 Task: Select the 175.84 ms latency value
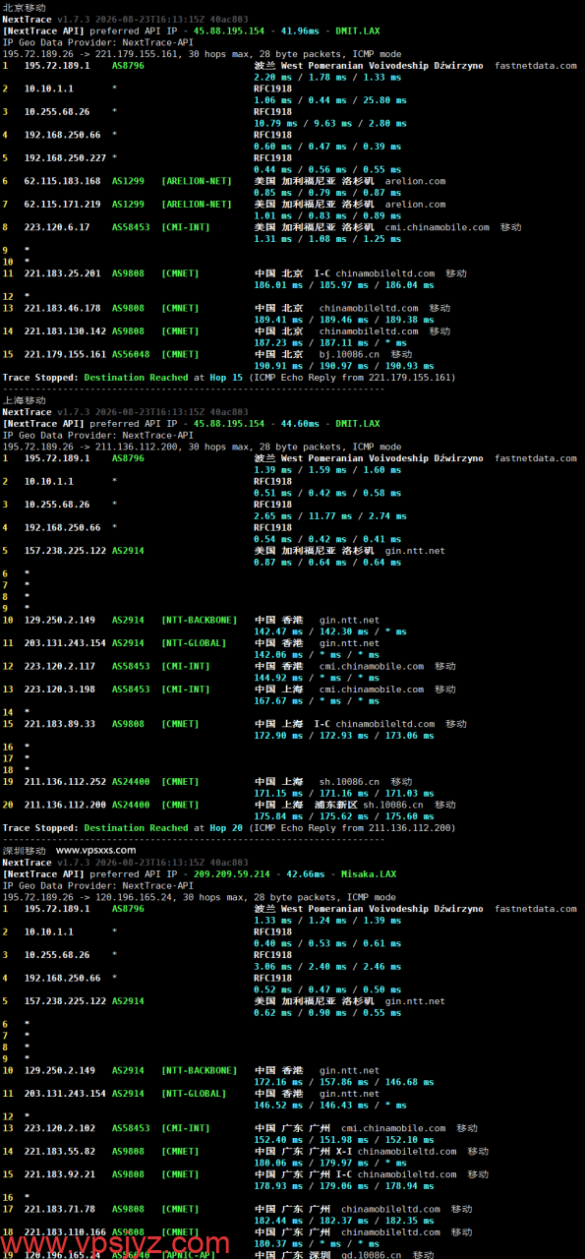276,816
